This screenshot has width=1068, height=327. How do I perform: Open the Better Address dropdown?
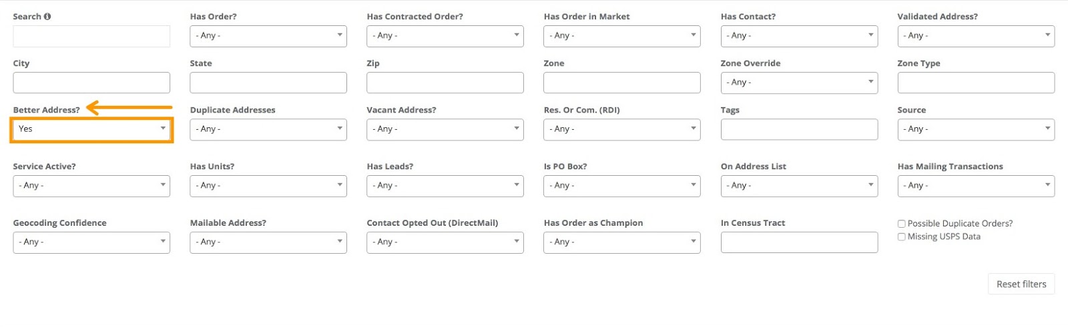click(91, 129)
